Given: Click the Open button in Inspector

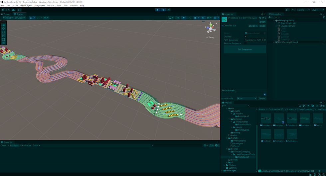Looking at the screenshot, I should click(262, 22).
